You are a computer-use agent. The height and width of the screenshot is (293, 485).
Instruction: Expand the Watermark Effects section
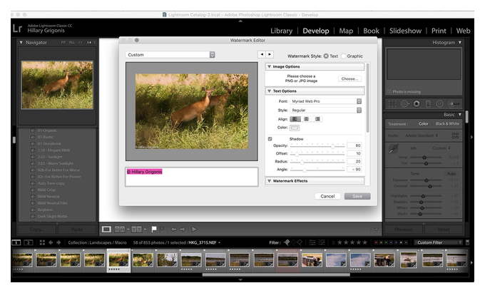315,181
